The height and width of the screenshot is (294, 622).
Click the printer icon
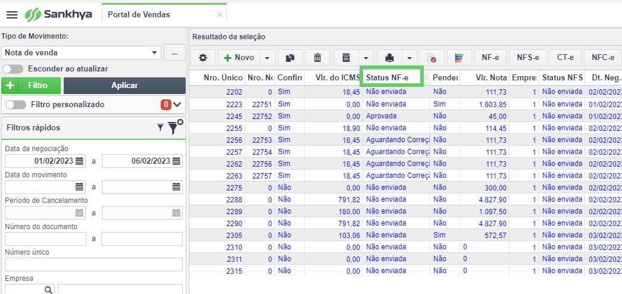[389, 58]
